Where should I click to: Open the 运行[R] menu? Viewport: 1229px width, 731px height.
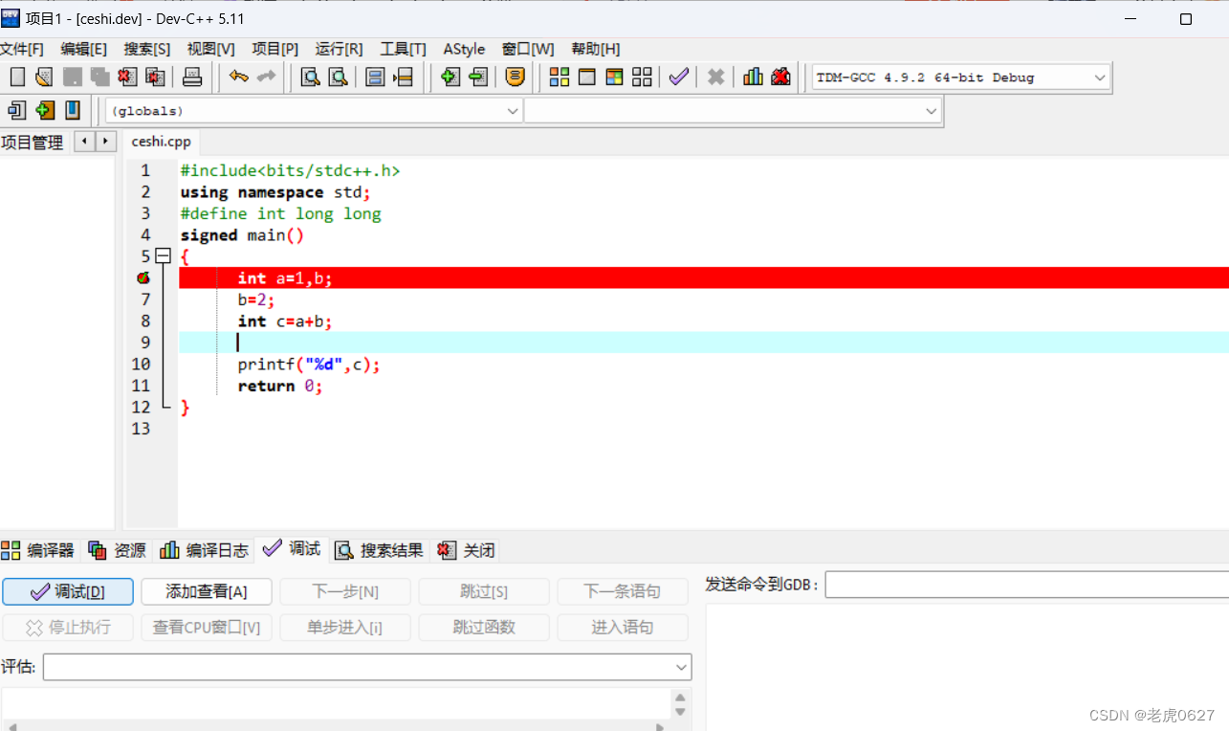click(339, 49)
